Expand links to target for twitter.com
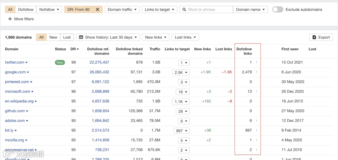Image resolution: width=338 pixels, height=160 pixels. (x=184, y=63)
